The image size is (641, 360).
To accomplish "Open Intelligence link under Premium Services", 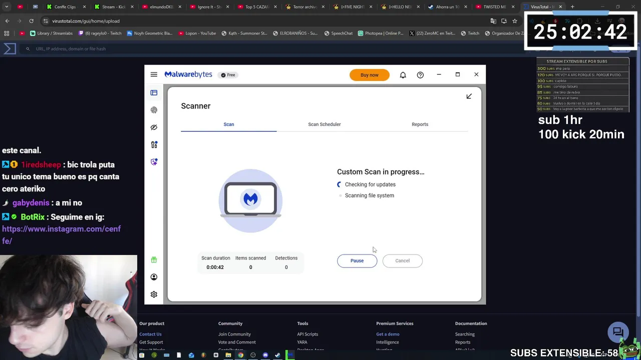I will (x=388, y=342).
